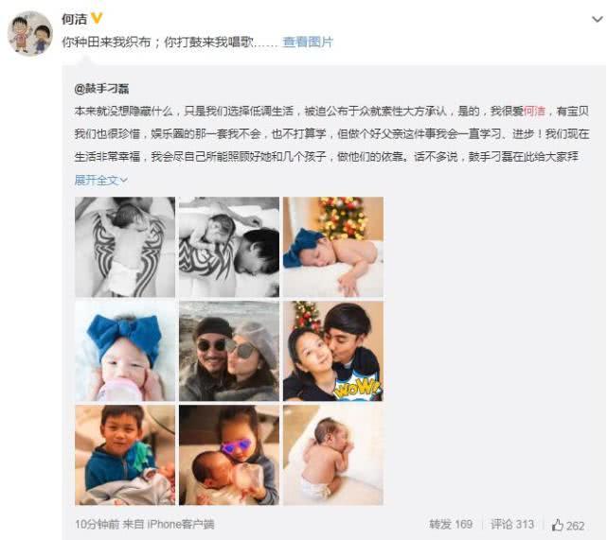Open the tattooed-back baby thumbnail
The height and width of the screenshot is (540, 607).
[125, 247]
